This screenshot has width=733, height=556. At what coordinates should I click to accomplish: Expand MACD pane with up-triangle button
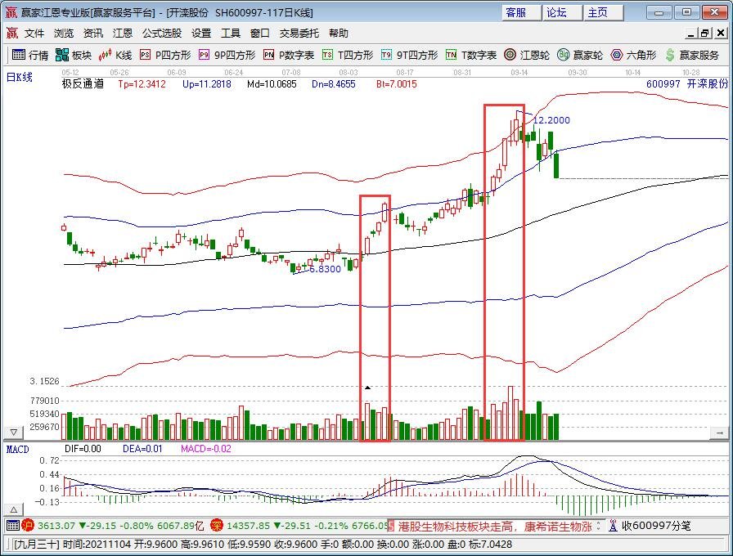click(x=14, y=509)
